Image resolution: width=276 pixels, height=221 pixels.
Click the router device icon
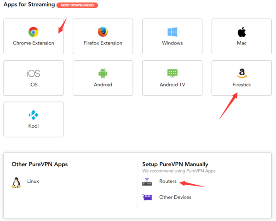(x=147, y=182)
